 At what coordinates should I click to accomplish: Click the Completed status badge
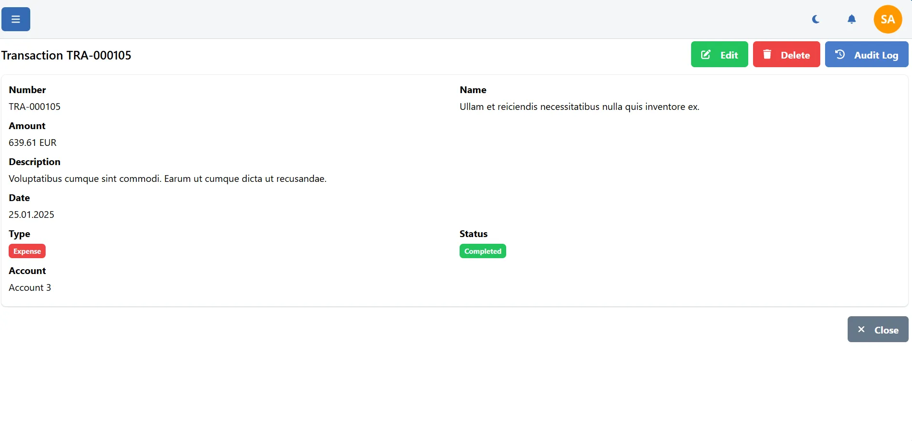(482, 250)
